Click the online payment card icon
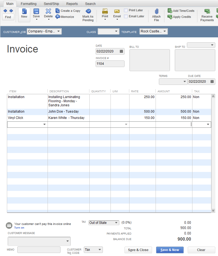218x256 pixels. tap(9, 226)
